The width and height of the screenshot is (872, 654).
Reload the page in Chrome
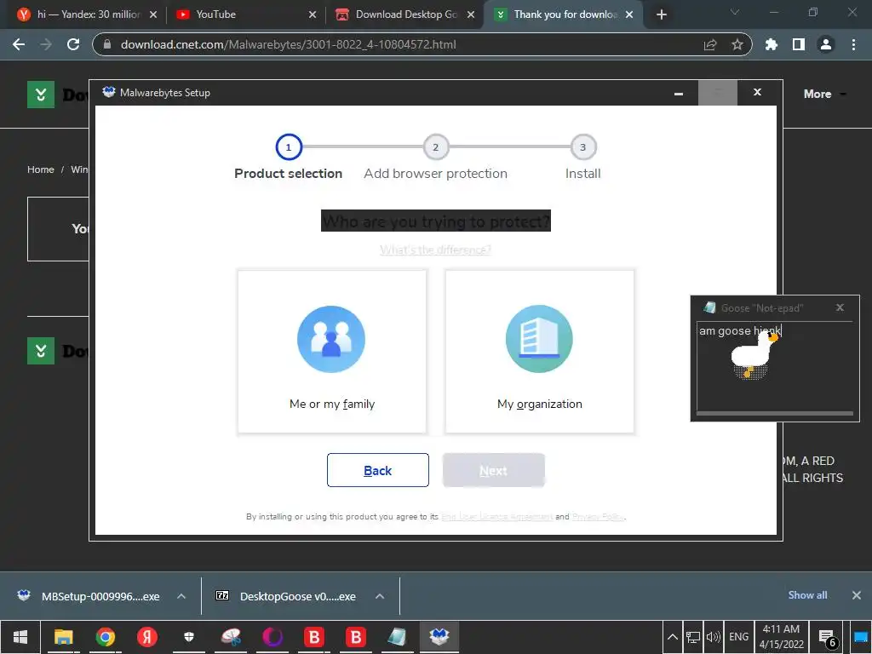(x=73, y=44)
